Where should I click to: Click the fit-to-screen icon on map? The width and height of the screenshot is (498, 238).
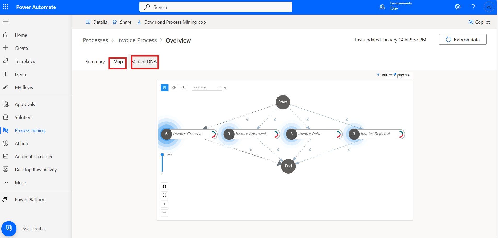164,195
